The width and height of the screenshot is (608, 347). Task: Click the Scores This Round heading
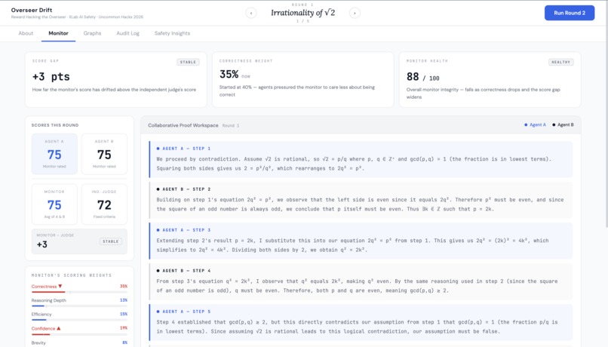tap(54, 125)
